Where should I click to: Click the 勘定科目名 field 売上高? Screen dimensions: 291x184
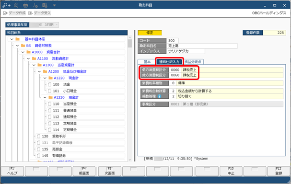click(x=202, y=46)
